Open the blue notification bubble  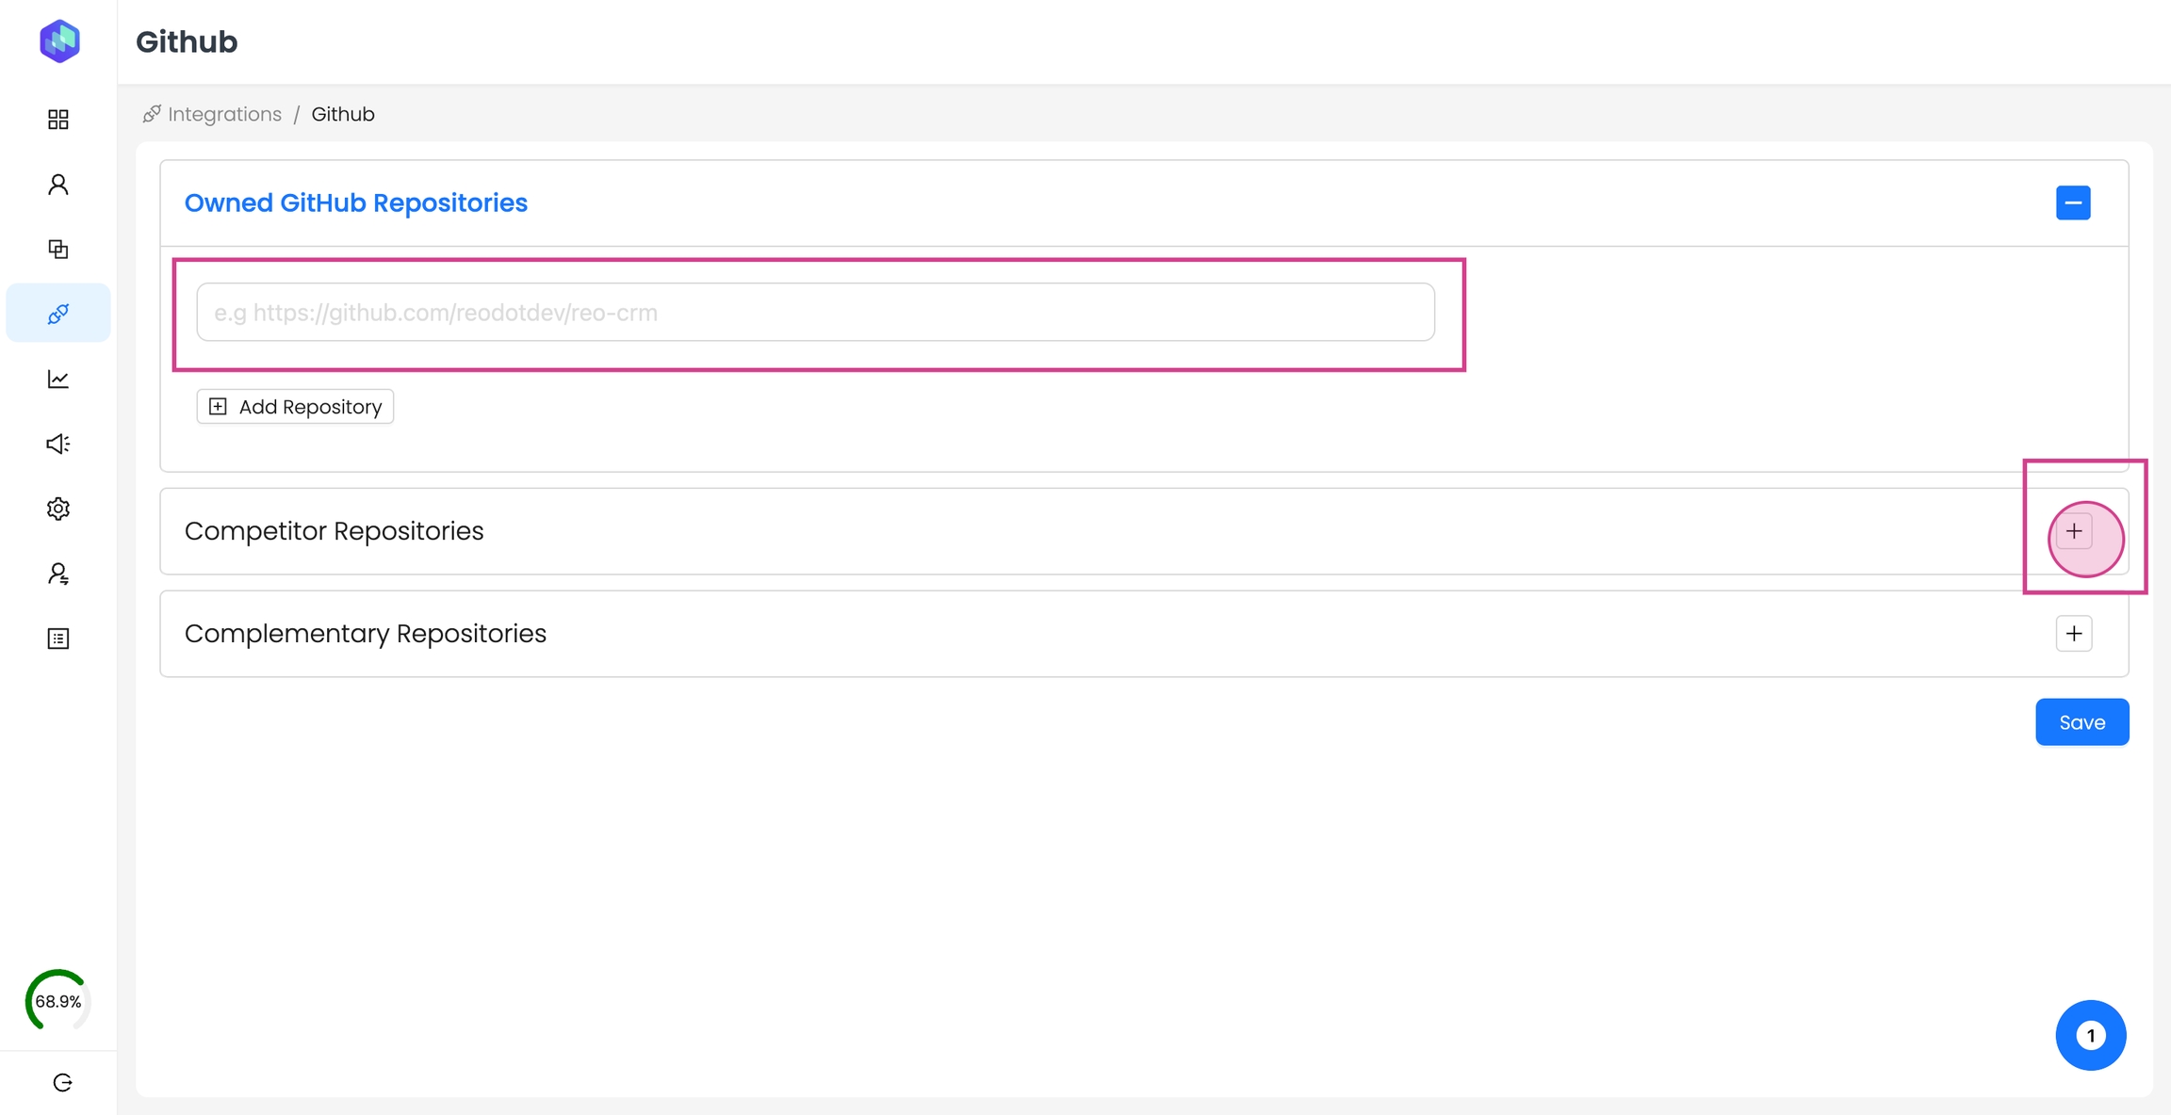[2091, 1036]
